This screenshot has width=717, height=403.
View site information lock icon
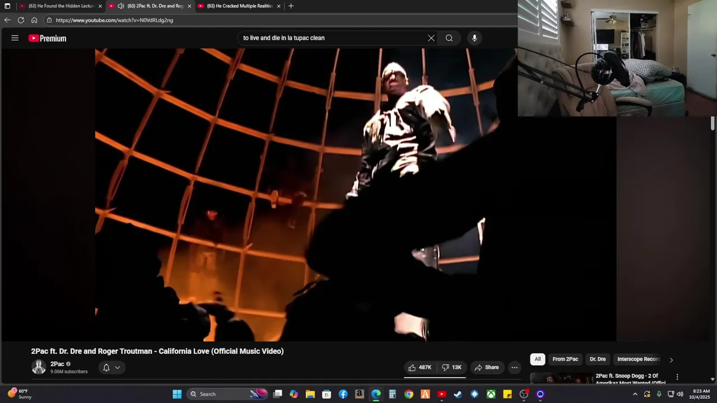point(49,20)
